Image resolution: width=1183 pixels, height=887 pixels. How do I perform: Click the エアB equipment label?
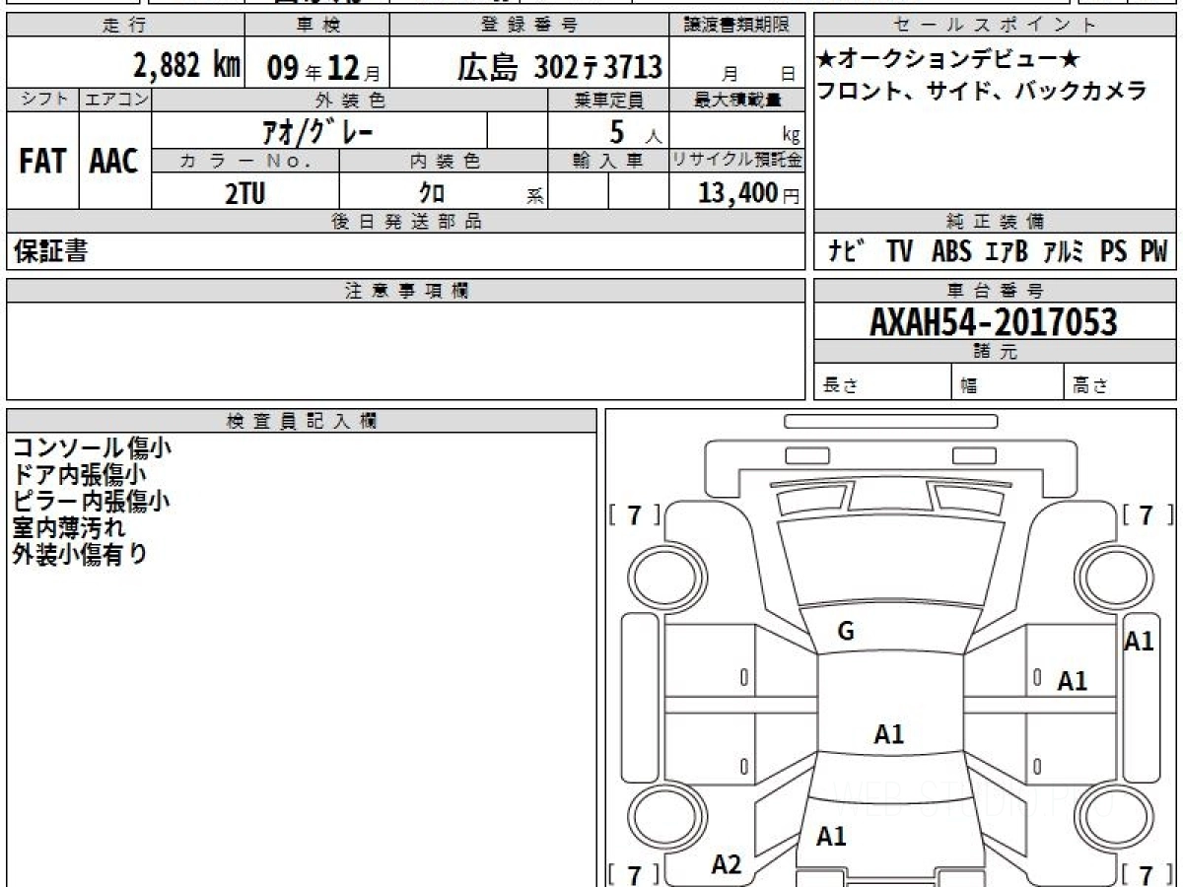coord(1007,252)
